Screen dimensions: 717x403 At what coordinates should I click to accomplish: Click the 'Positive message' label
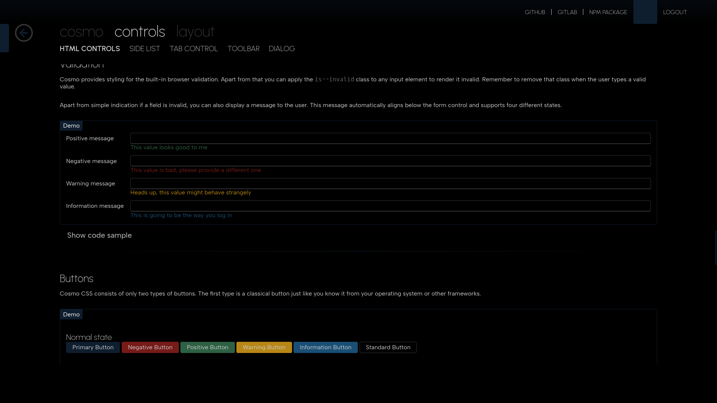pos(90,138)
